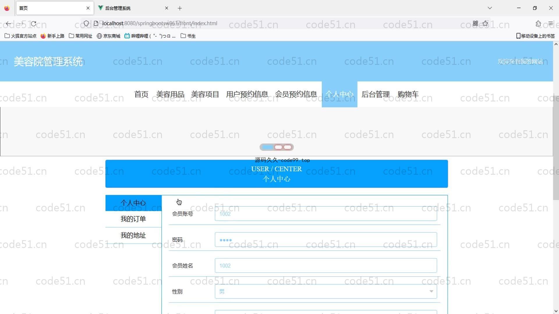Open 美容用品 navigation item
559x314 pixels.
[170, 94]
